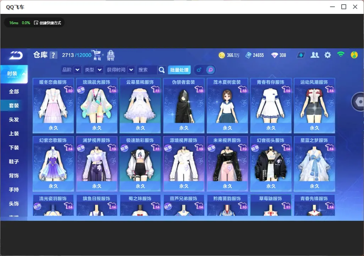Click the 勋章 badge on 琉璃晨光服饰
The image size is (364, 256).
(x=81, y=90)
